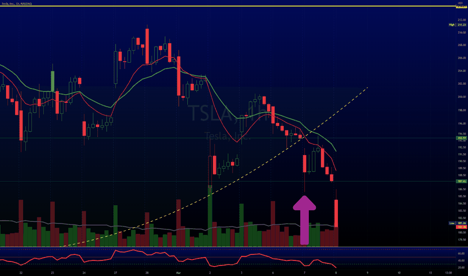Click the 24 date label on time axis

click(84, 272)
